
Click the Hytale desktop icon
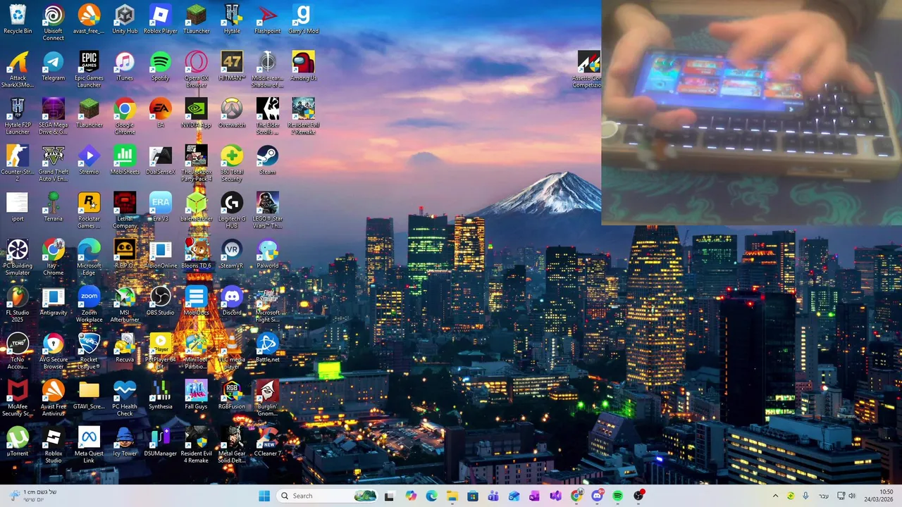click(x=232, y=19)
